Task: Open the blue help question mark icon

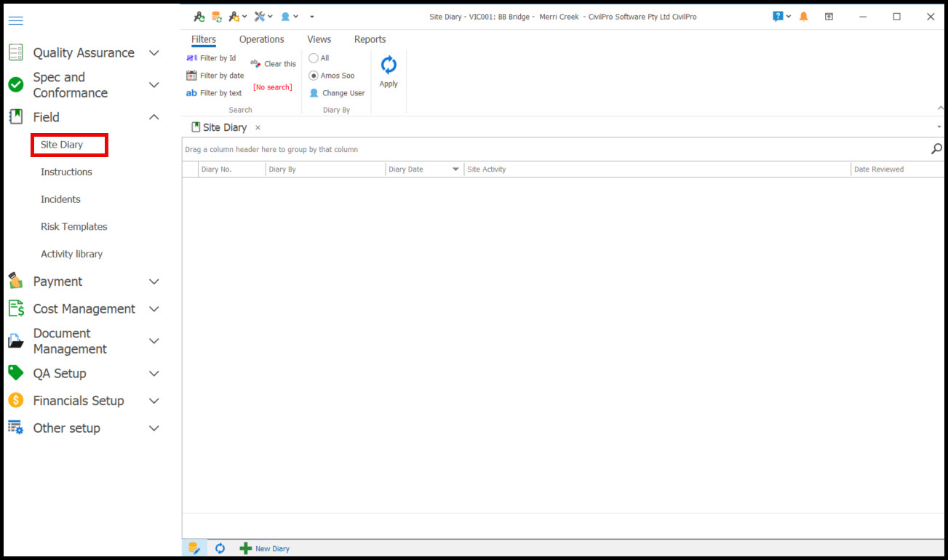Action: [778, 17]
